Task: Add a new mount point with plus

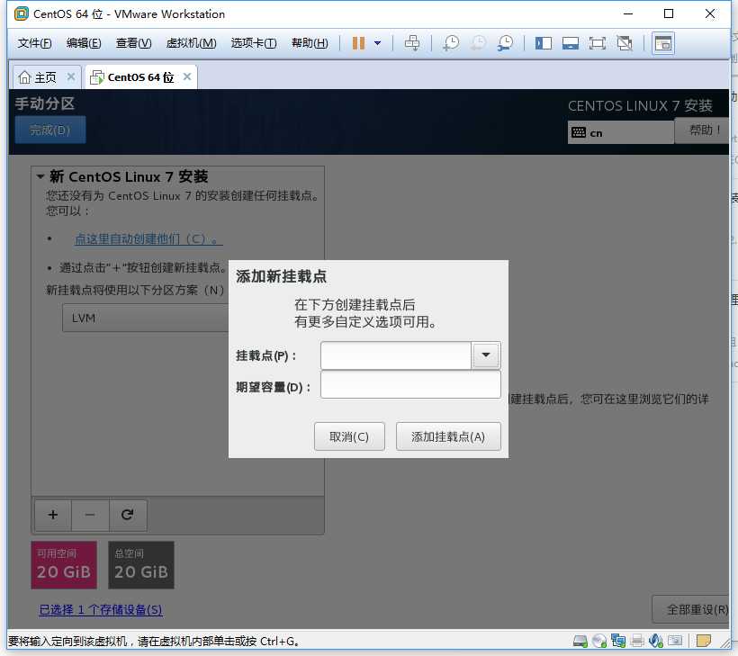Action: pyautogui.click(x=53, y=515)
